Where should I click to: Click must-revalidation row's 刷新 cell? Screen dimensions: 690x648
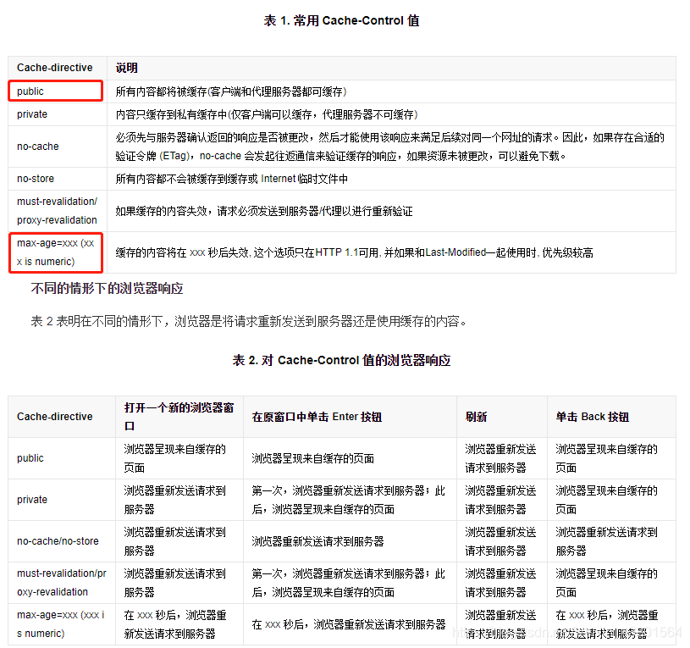[500, 583]
